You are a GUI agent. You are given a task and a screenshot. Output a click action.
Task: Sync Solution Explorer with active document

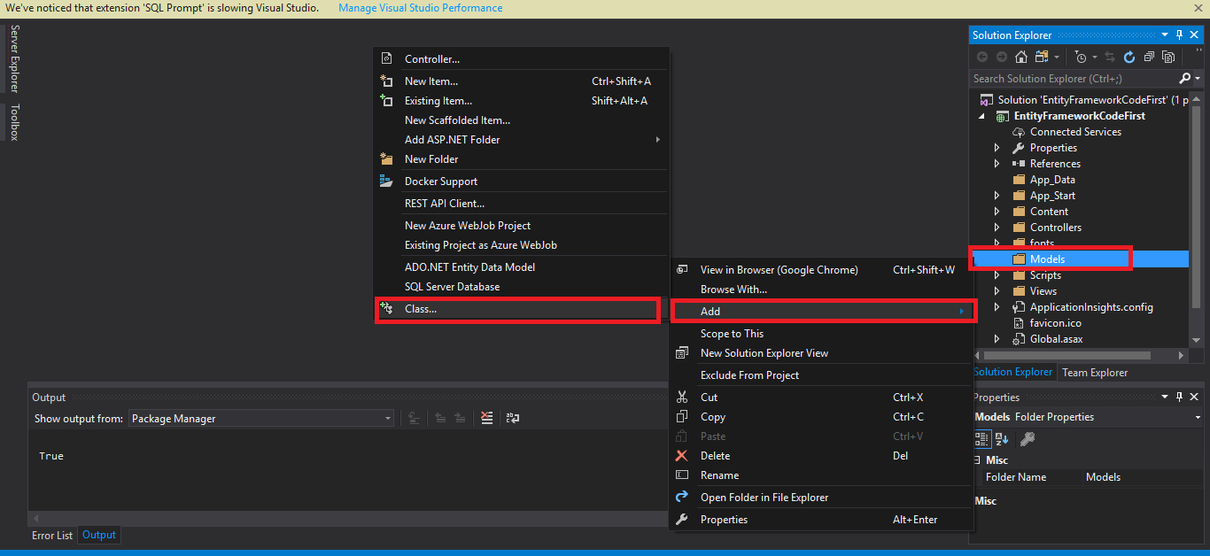point(1110,56)
